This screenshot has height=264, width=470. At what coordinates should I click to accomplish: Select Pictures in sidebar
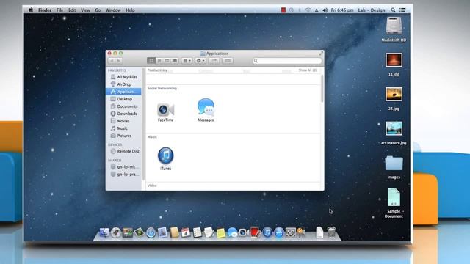pyautogui.click(x=124, y=136)
